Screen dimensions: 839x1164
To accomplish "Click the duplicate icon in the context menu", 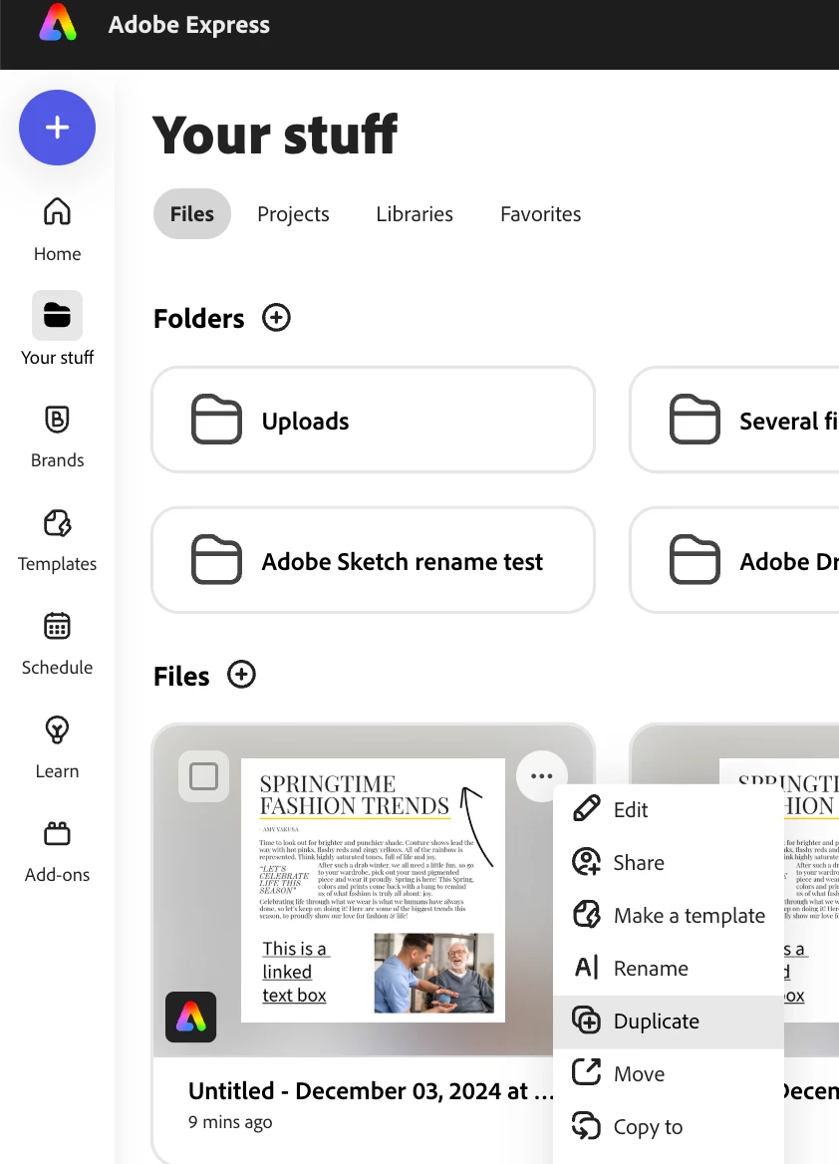I will (587, 1020).
